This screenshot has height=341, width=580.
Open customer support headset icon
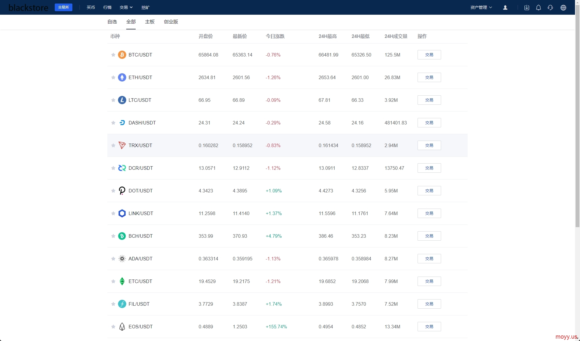[x=550, y=8]
